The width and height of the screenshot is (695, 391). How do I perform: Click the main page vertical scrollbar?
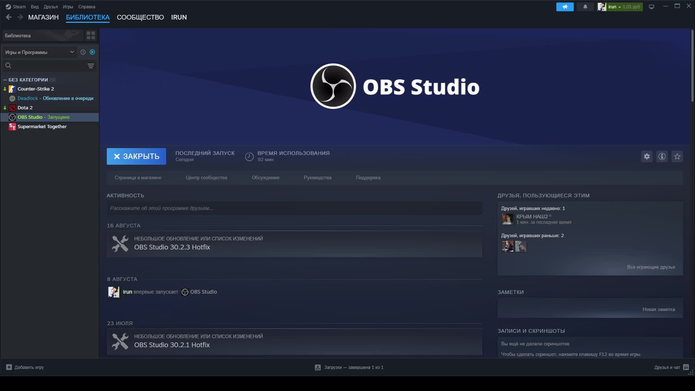click(692, 65)
